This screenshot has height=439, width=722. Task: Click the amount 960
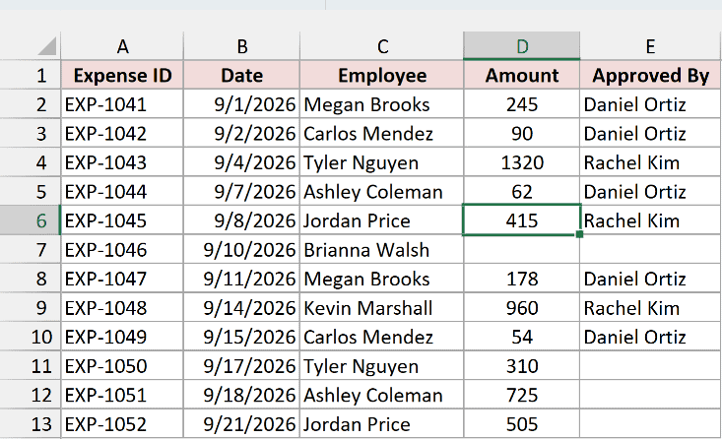pyautogui.click(x=522, y=307)
